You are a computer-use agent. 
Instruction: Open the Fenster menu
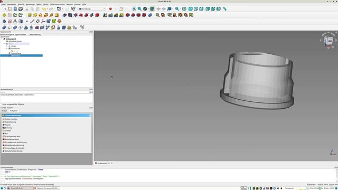(77, 4)
